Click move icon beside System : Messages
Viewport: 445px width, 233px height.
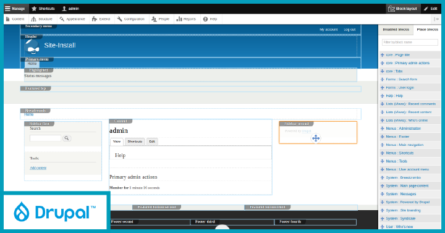(383, 194)
